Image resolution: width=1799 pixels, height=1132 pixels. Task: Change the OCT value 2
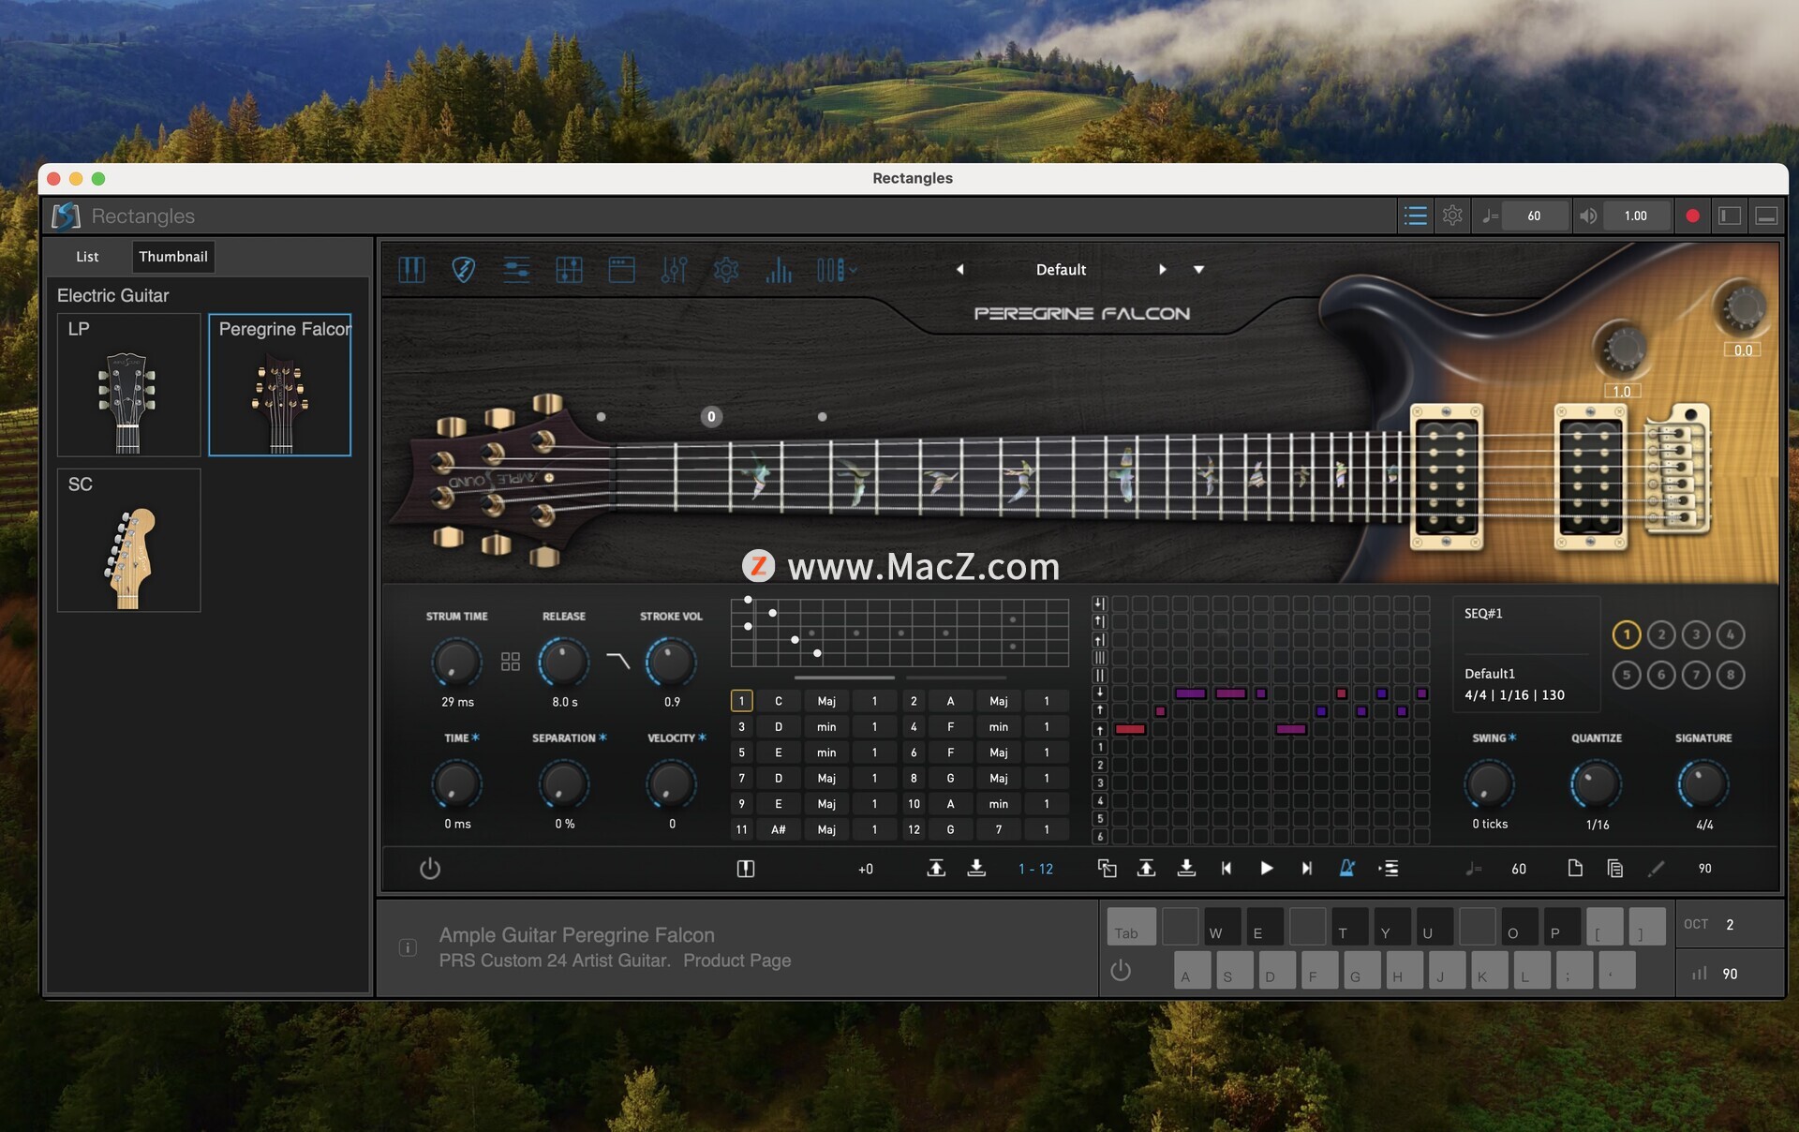tap(1730, 924)
